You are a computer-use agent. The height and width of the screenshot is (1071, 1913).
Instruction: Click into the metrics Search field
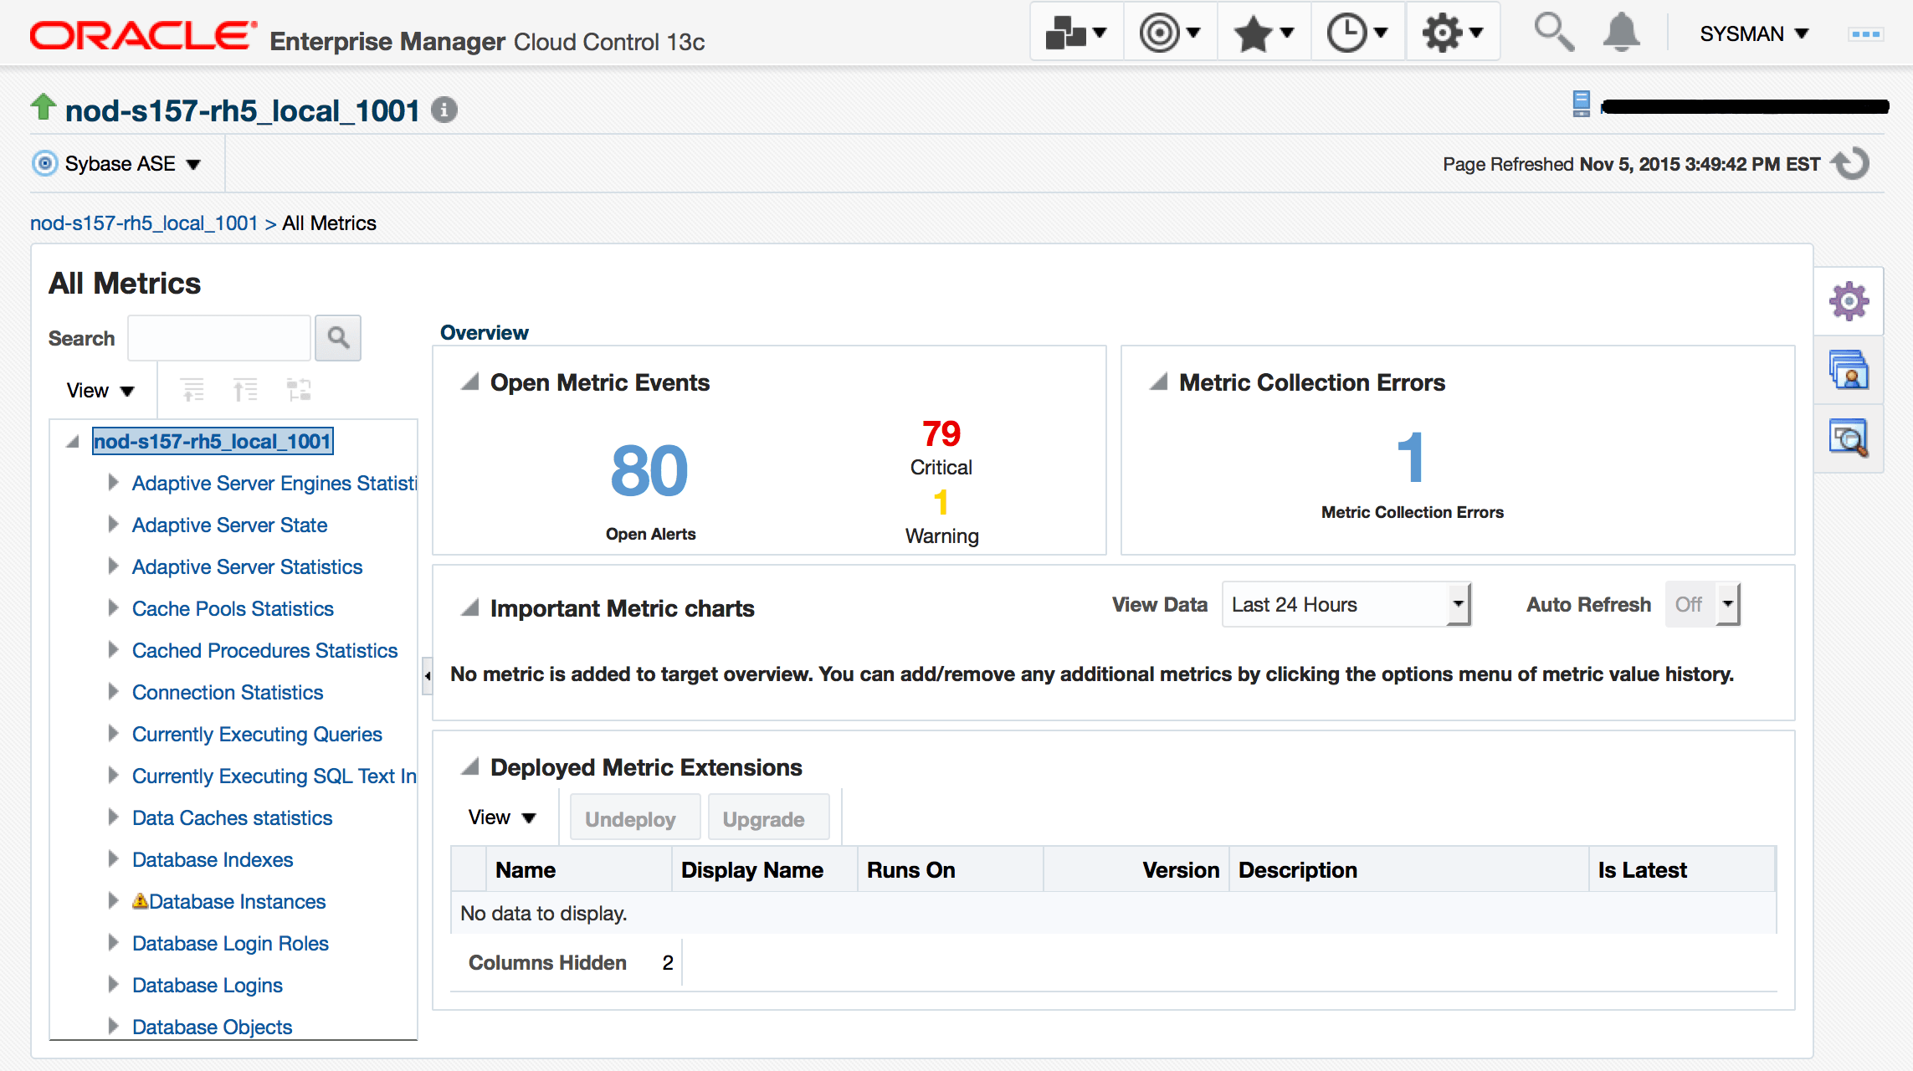click(219, 338)
